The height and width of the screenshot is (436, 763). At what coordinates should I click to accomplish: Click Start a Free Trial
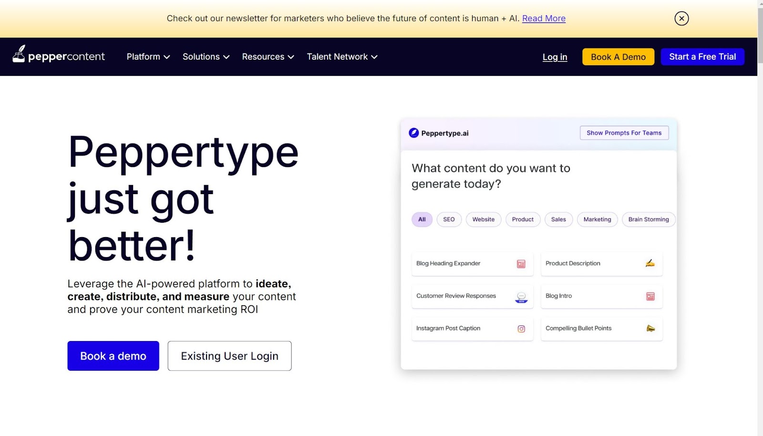702,57
